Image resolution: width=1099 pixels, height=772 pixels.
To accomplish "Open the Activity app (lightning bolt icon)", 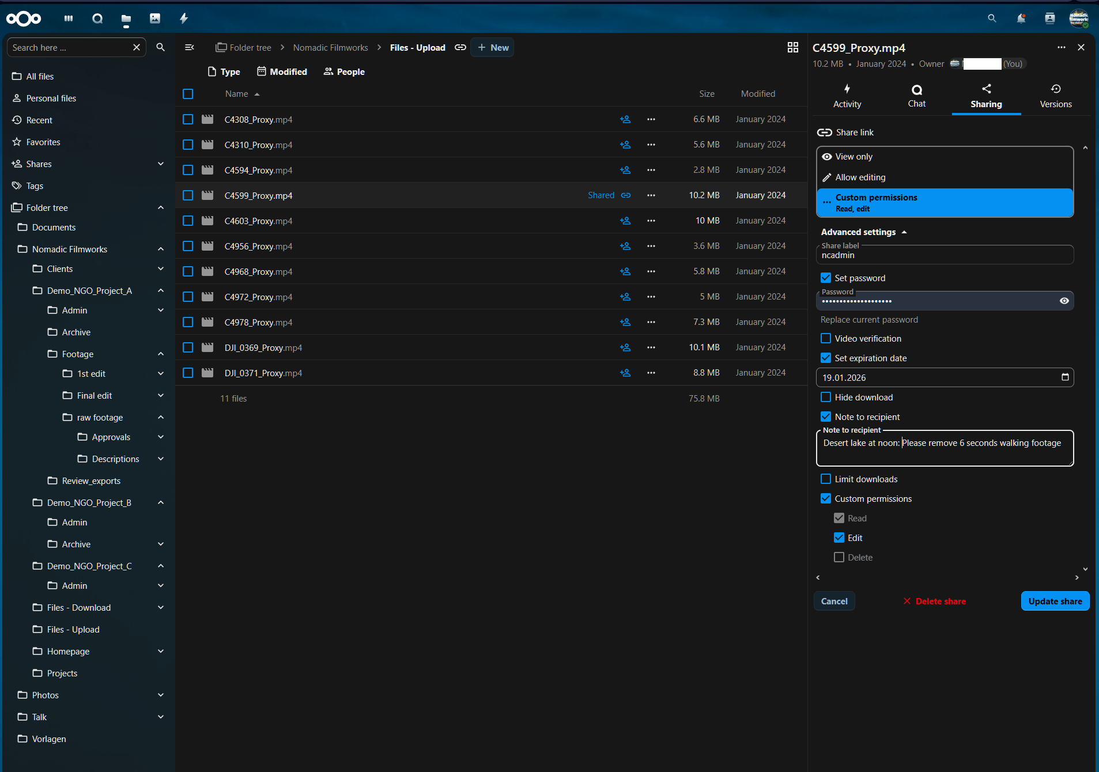I will [x=183, y=18].
